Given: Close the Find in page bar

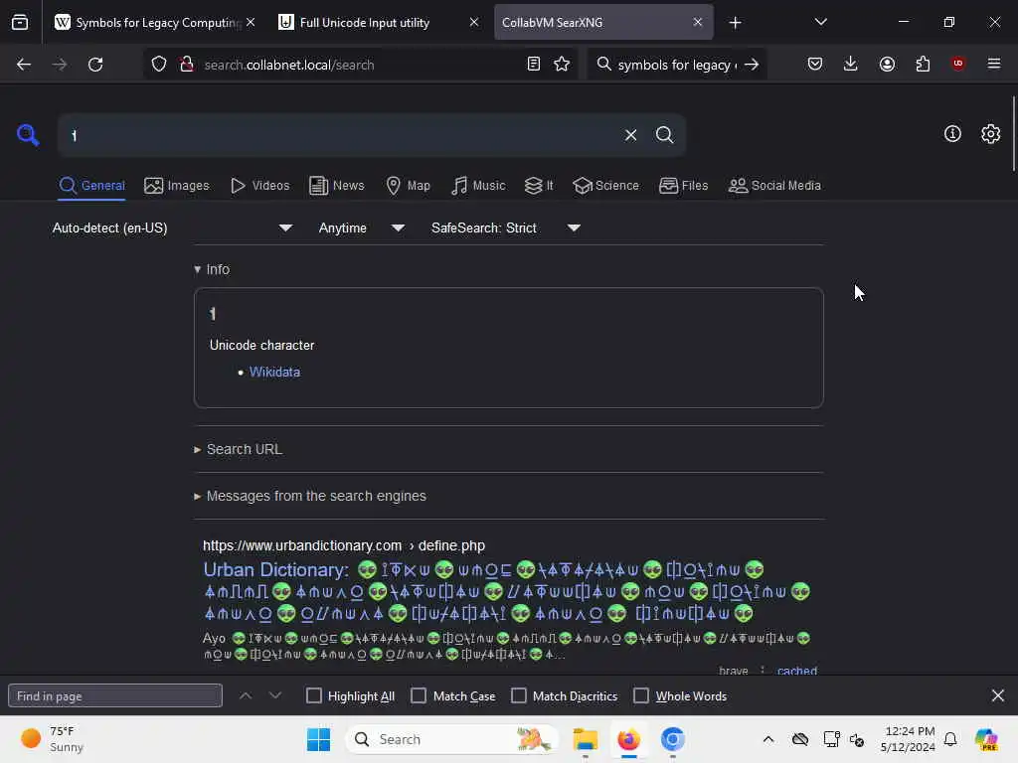Looking at the screenshot, I should tap(998, 695).
